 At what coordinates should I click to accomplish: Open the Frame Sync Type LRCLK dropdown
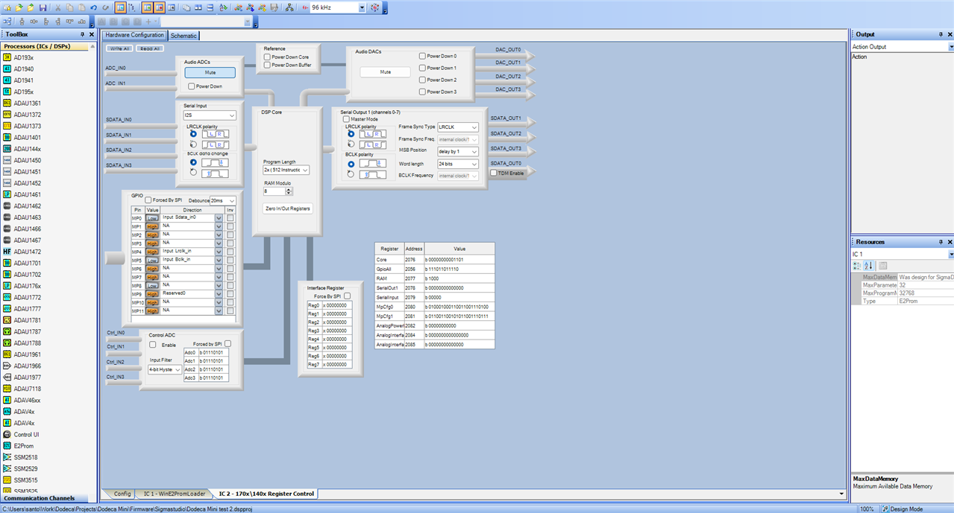tap(458, 127)
